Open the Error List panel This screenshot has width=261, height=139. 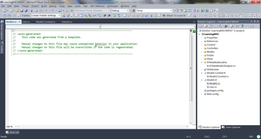tap(12, 132)
